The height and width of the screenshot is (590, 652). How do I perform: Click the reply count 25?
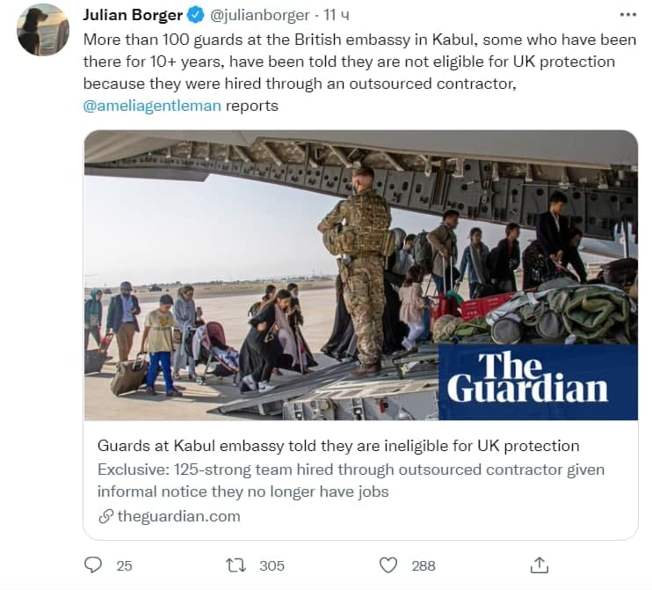[x=124, y=566]
